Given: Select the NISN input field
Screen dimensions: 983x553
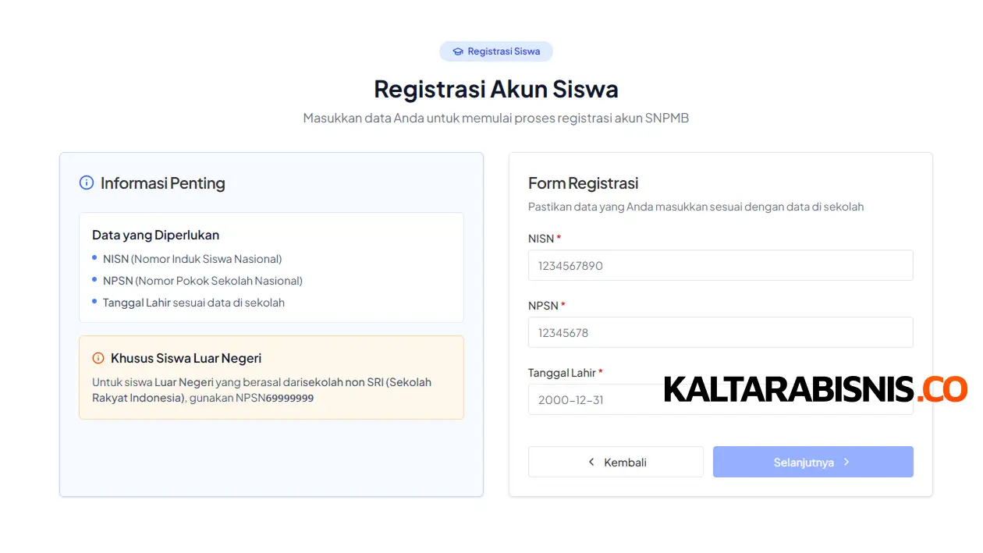Looking at the screenshot, I should point(720,265).
